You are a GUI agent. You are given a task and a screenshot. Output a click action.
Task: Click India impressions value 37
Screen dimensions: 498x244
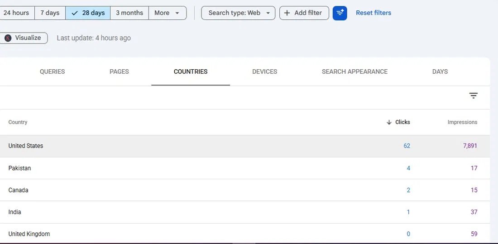(x=474, y=212)
